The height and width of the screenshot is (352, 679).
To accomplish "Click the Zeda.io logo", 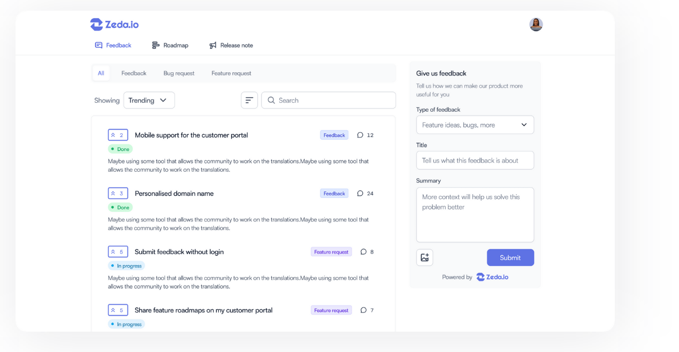I will point(114,24).
